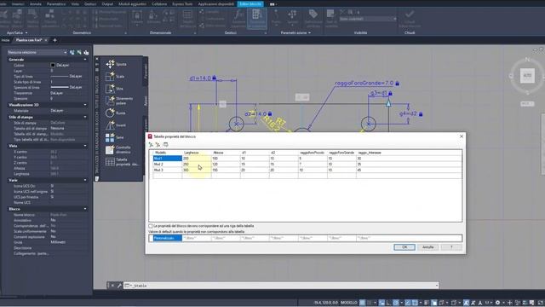This screenshot has width=545, height=307.
Task: Click Annulla in the block properties dialog
Action: pos(427,247)
